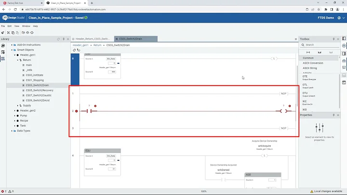This screenshot has width=347, height=195.
Task: Click the Paste clipboard icon
Action: 17,32
